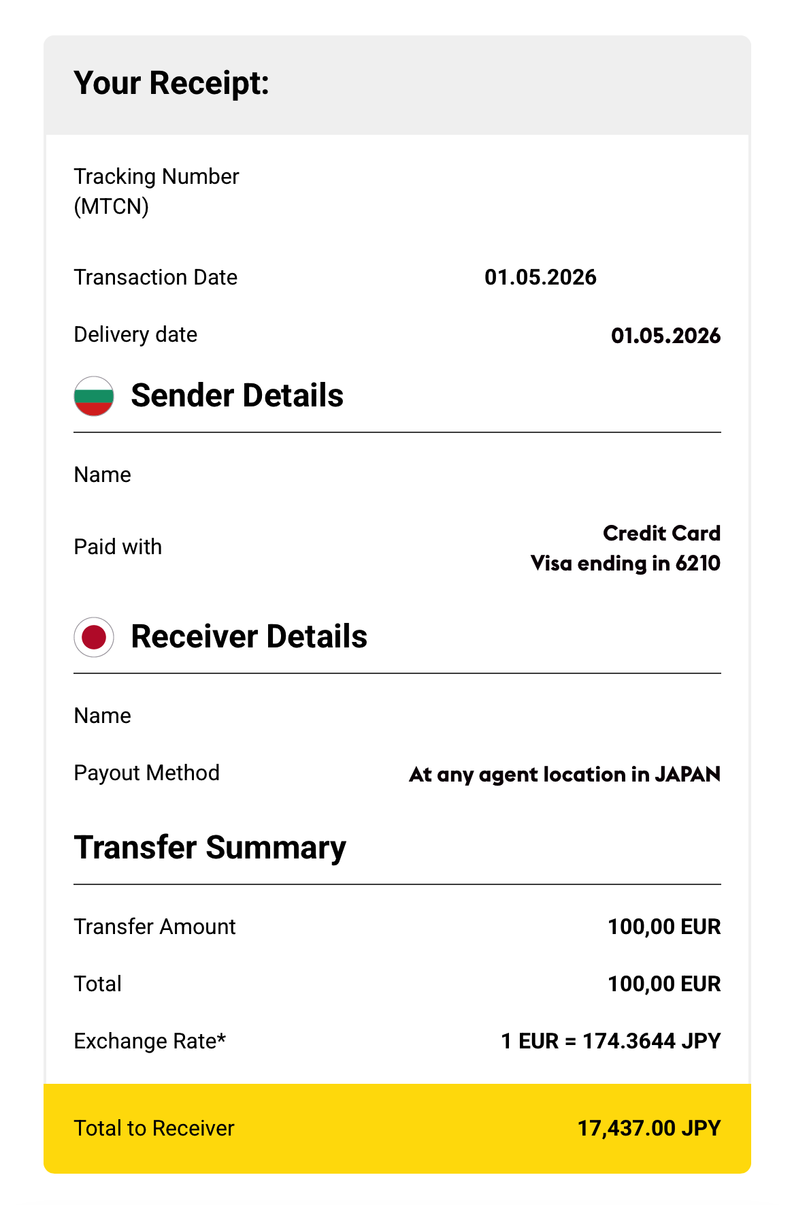The width and height of the screenshot is (792, 1205).
Task: Select the exchange rate 174.3644 JPY
Action: click(651, 1041)
